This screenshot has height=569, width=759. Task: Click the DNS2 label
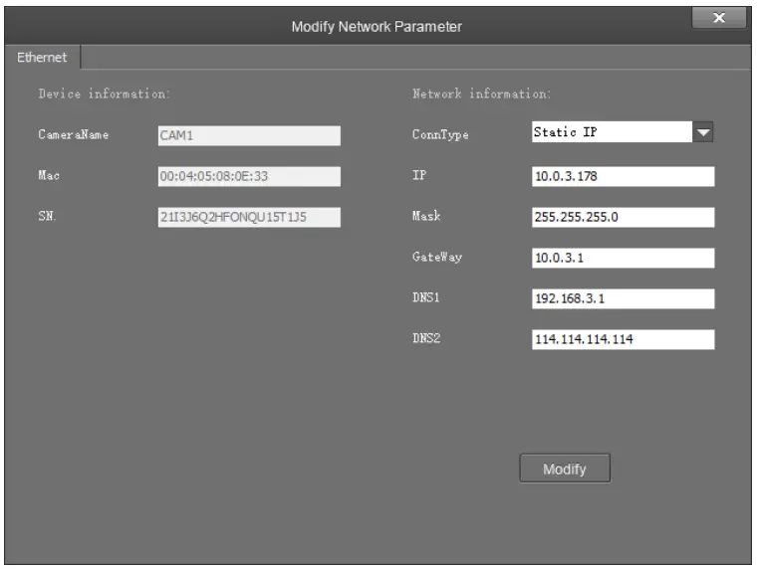(x=426, y=338)
